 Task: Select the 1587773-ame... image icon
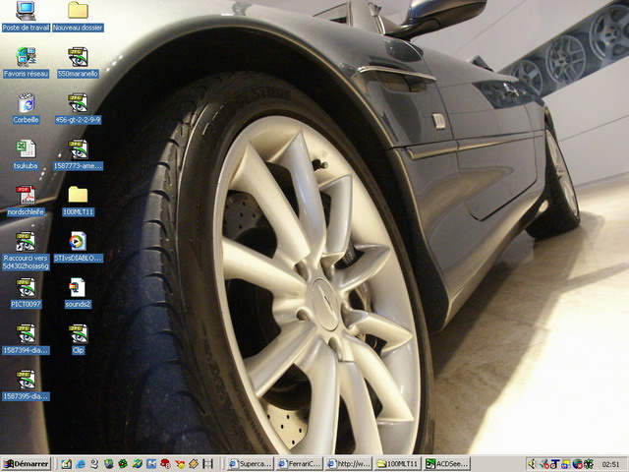78,155
